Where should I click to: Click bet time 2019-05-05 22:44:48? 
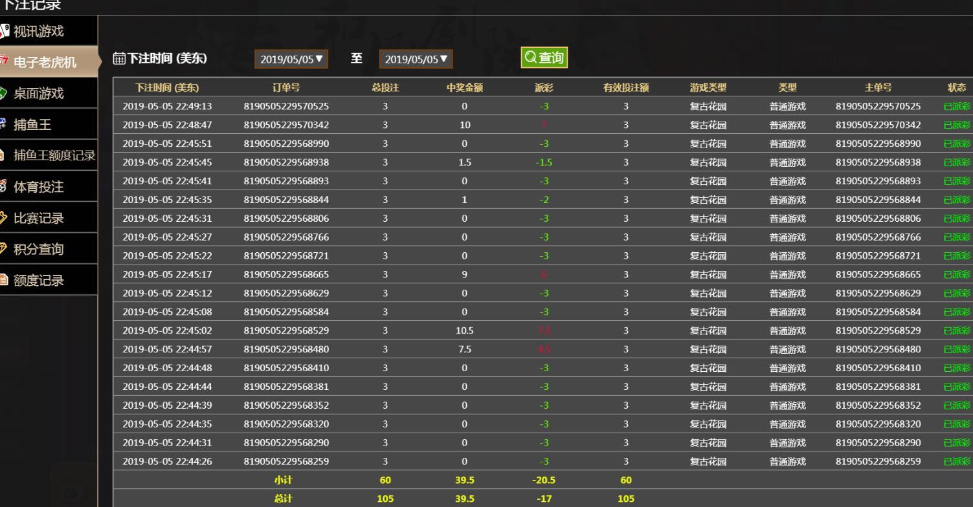[167, 368]
